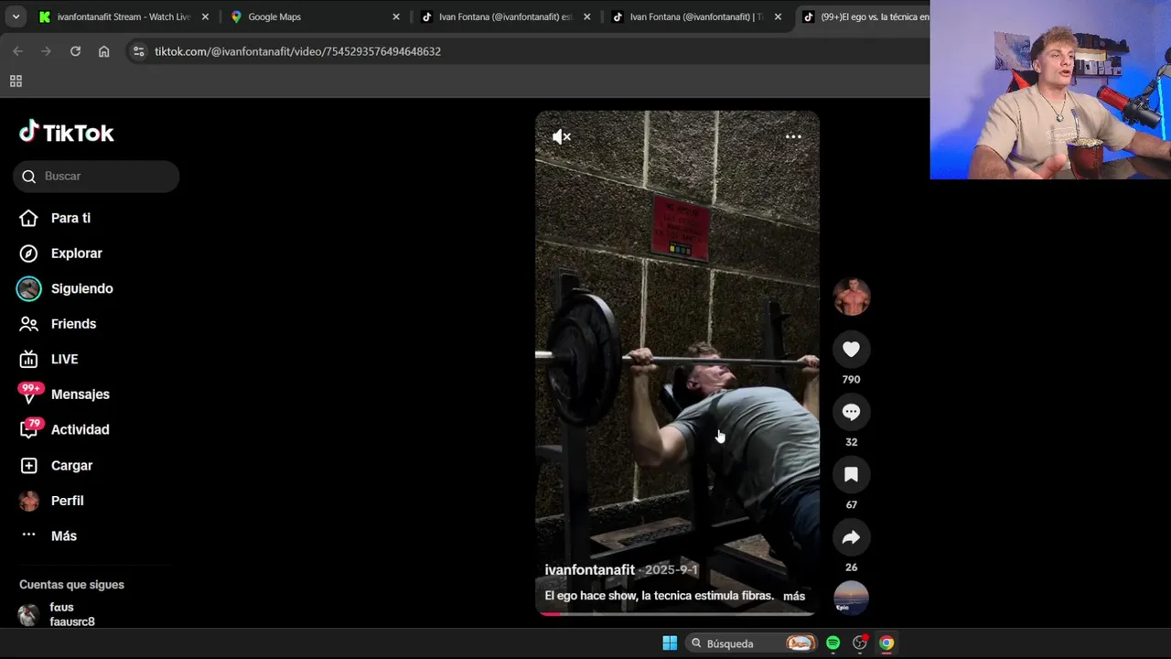Image resolution: width=1171 pixels, height=659 pixels.
Task: Switch to the third tab, Ivan Fontana TikTok
Action: (505, 16)
